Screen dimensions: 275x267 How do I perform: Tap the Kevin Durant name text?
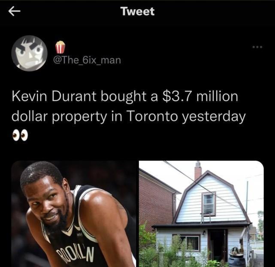[54, 96]
